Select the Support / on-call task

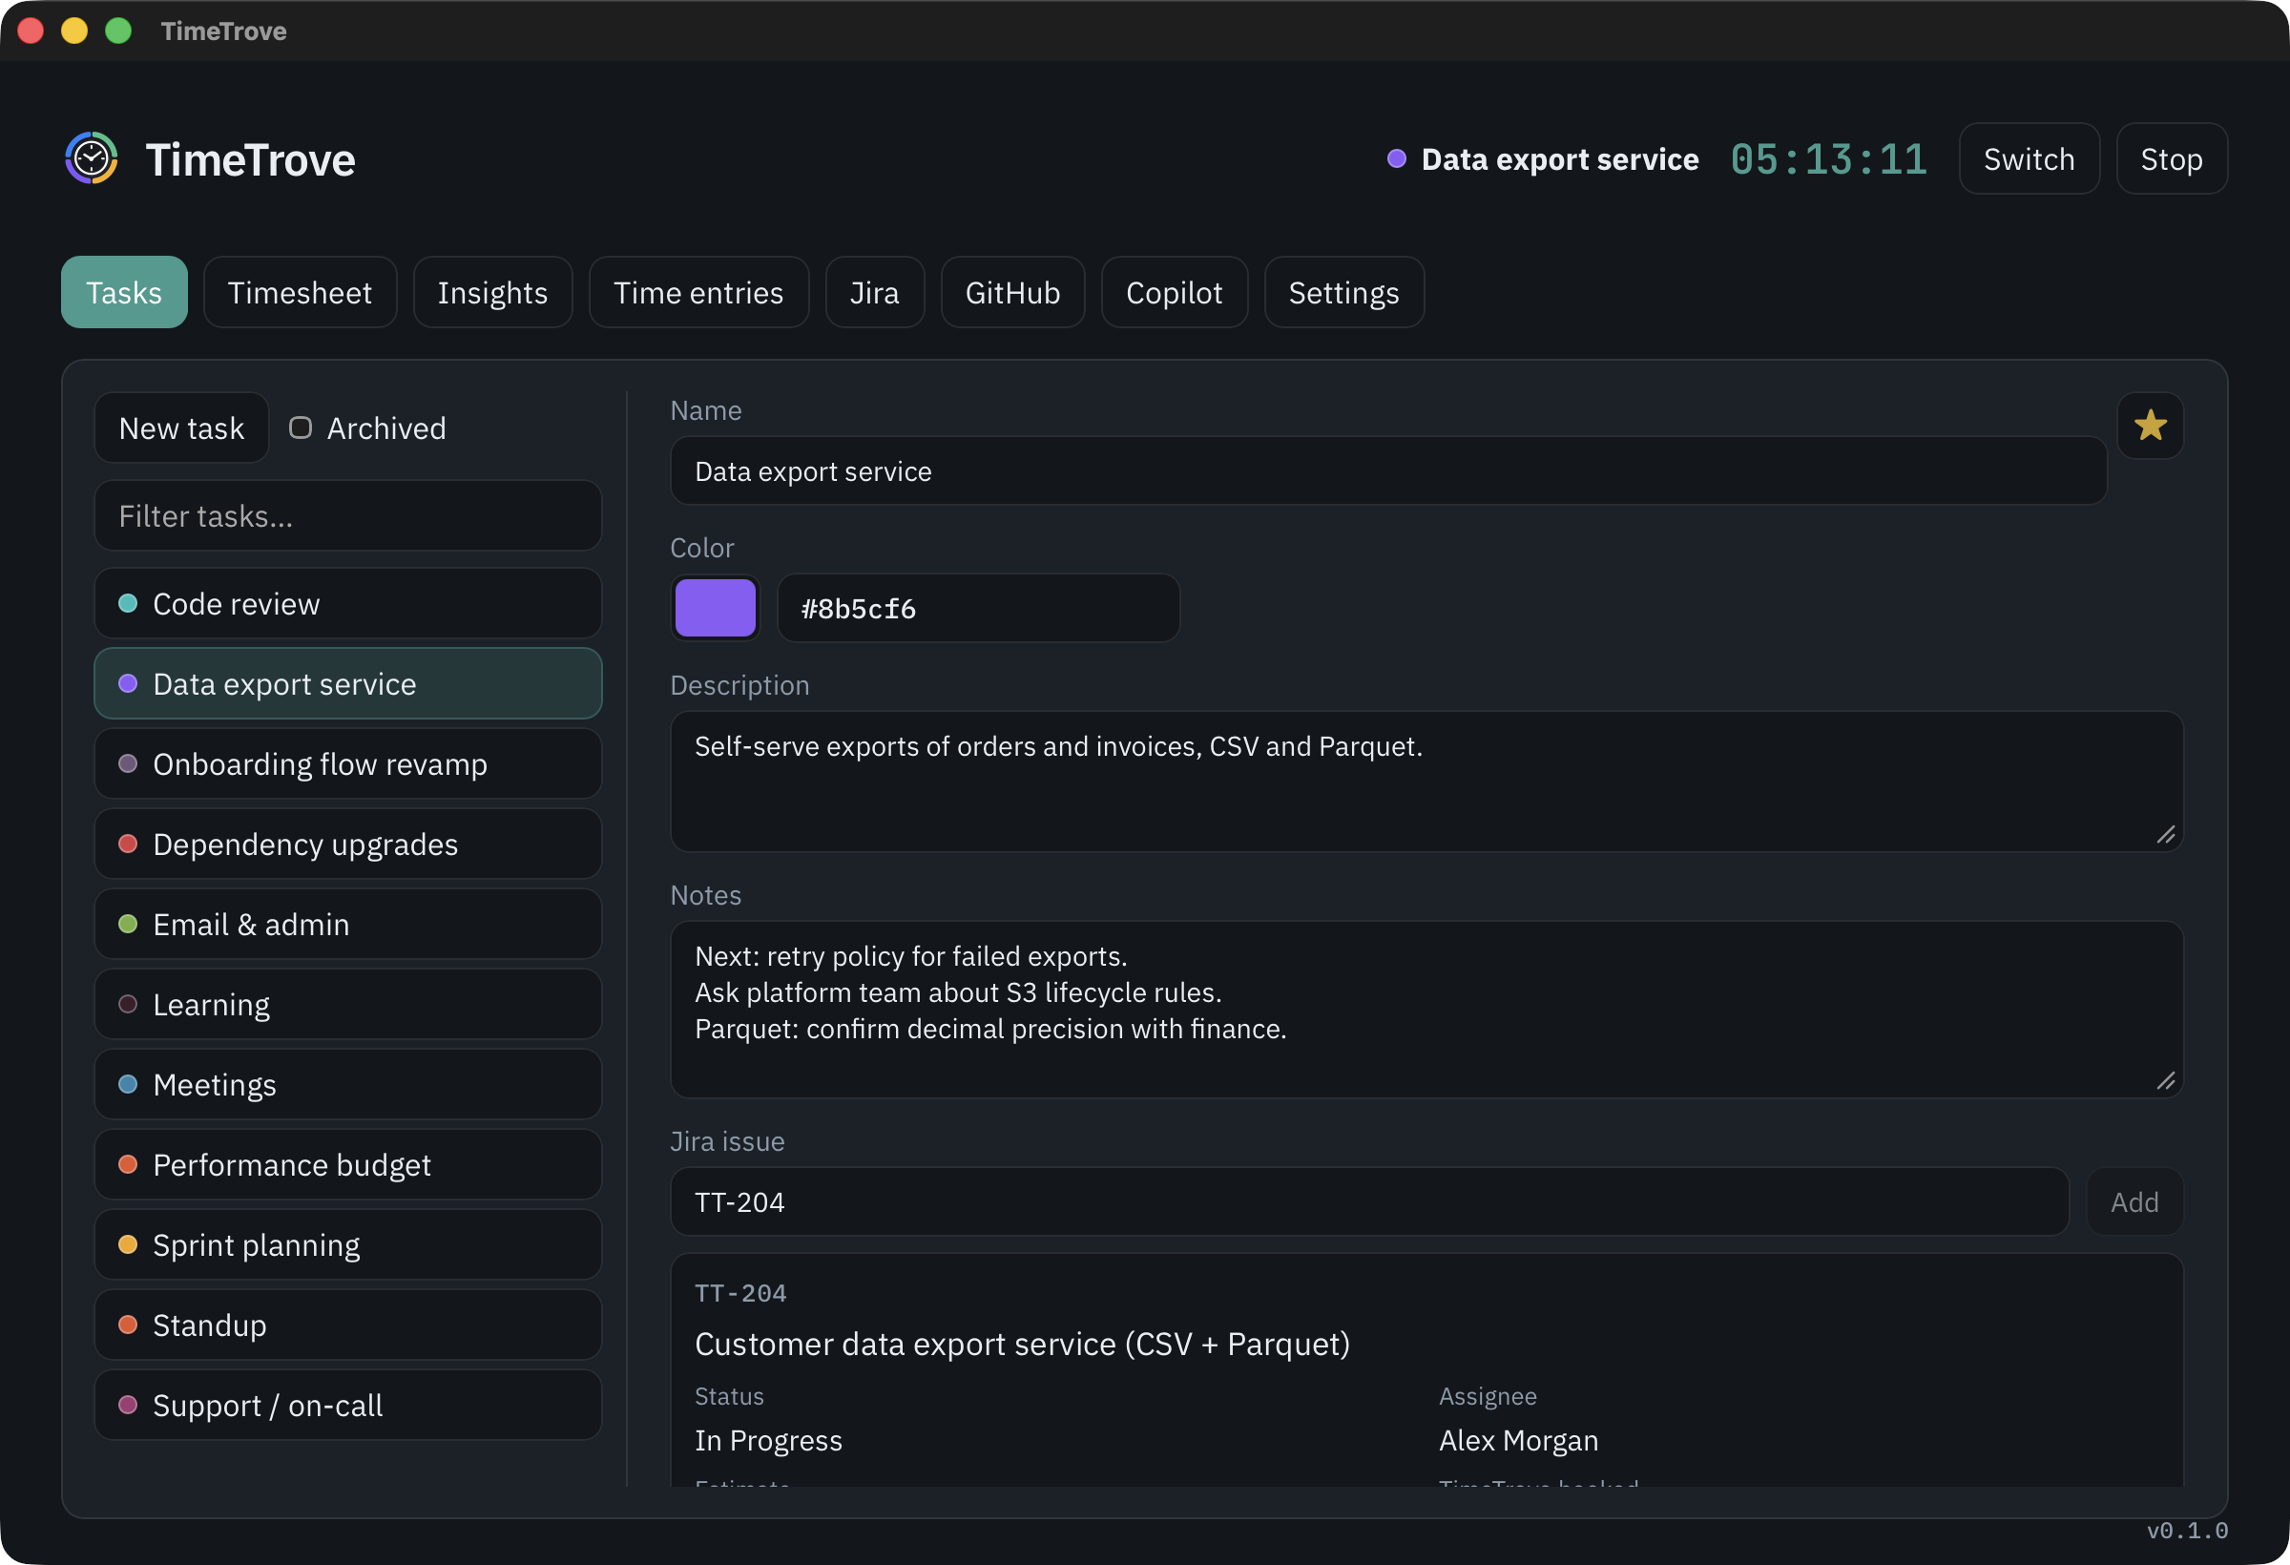(348, 1406)
